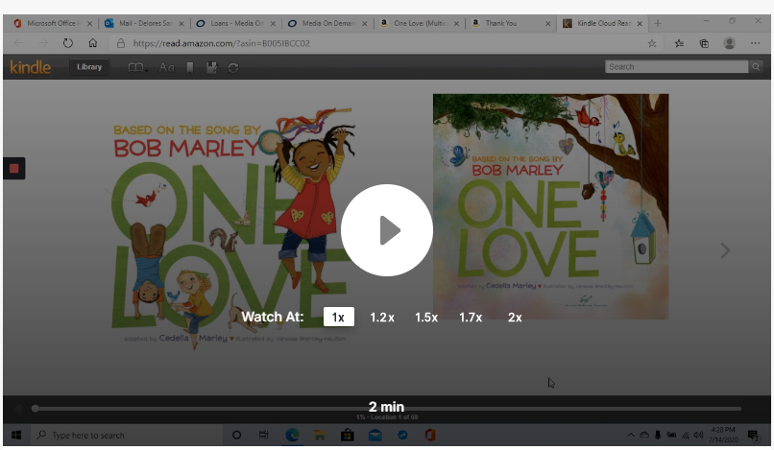Click the Kindle logo

(30, 67)
